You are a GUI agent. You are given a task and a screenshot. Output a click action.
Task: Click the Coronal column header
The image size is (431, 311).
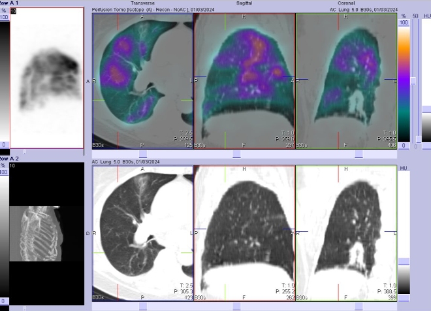pos(346,3)
